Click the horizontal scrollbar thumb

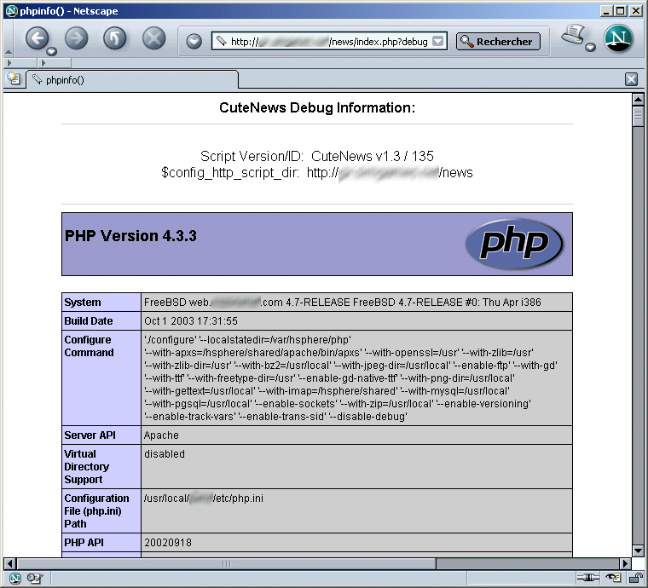(x=226, y=564)
